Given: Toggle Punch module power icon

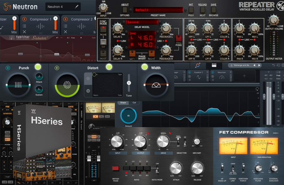Looking at the screenshot, I should click(x=8, y=68).
